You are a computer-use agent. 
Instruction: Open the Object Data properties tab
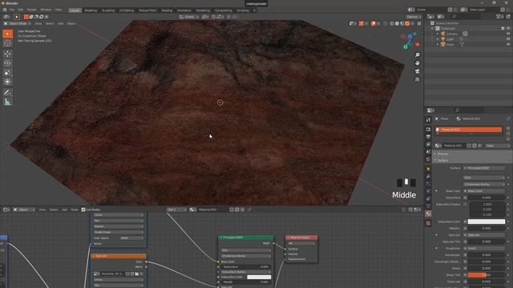(x=428, y=206)
